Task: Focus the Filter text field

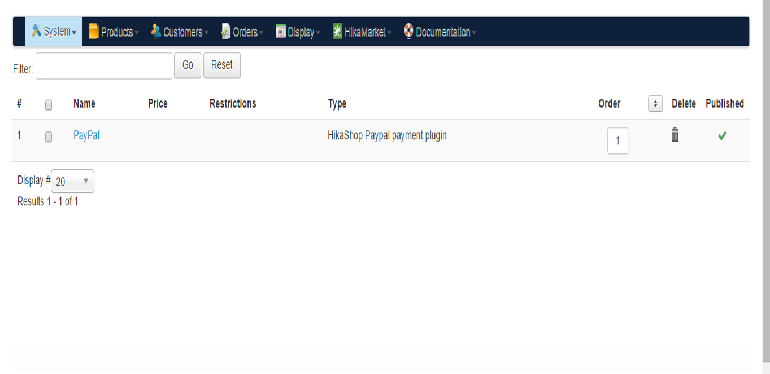Action: point(104,65)
